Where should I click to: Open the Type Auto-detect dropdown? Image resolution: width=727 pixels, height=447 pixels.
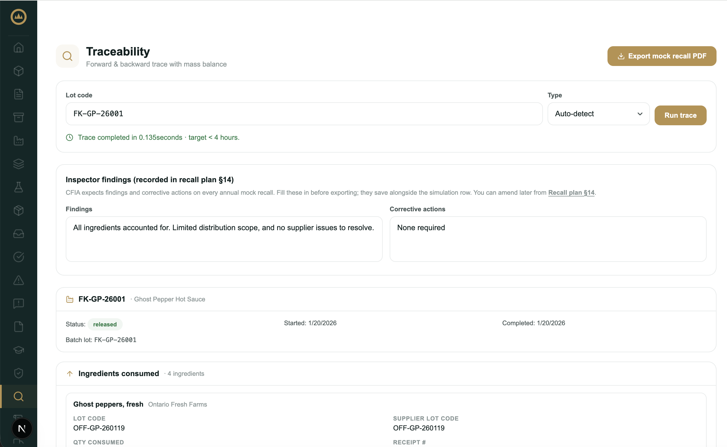click(x=598, y=114)
